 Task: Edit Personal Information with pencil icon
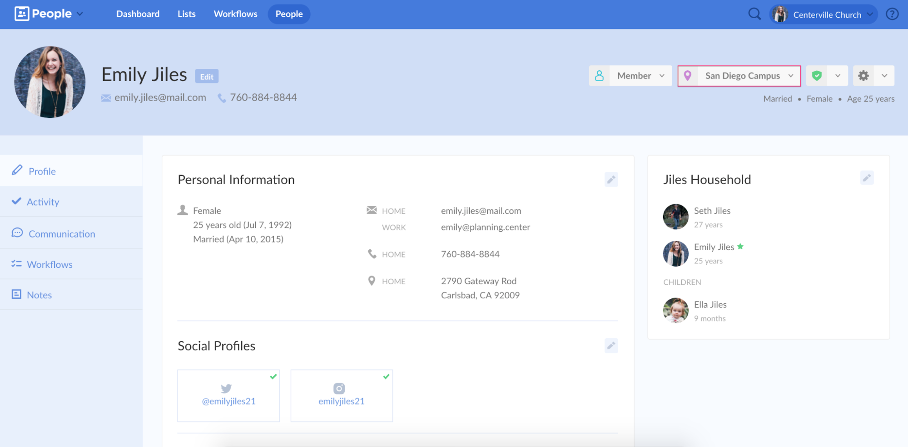tap(611, 180)
